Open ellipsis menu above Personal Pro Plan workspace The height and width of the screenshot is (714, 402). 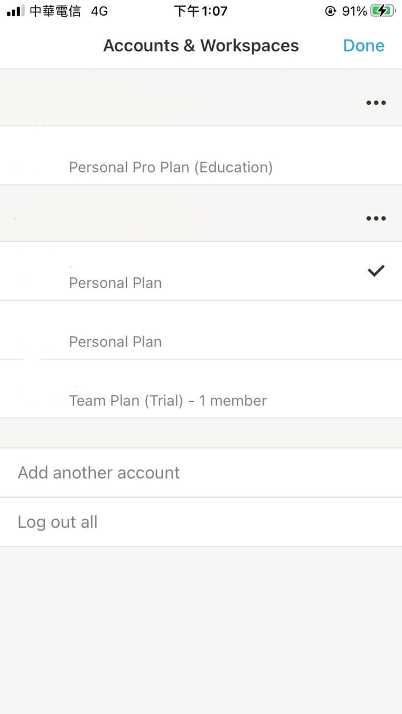(376, 103)
